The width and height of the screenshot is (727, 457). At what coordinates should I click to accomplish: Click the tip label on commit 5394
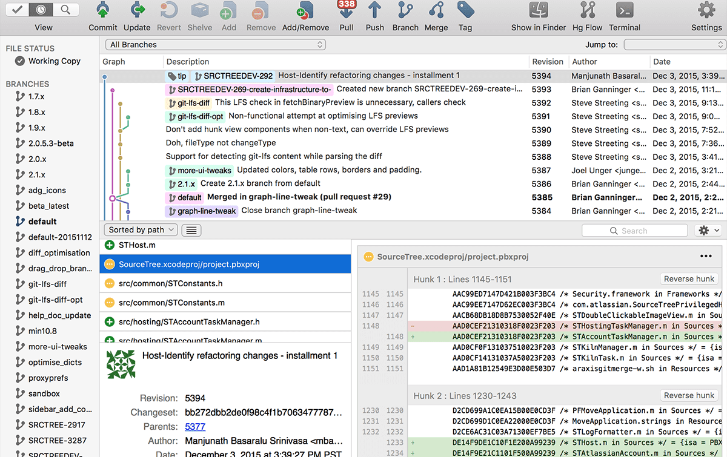click(176, 76)
